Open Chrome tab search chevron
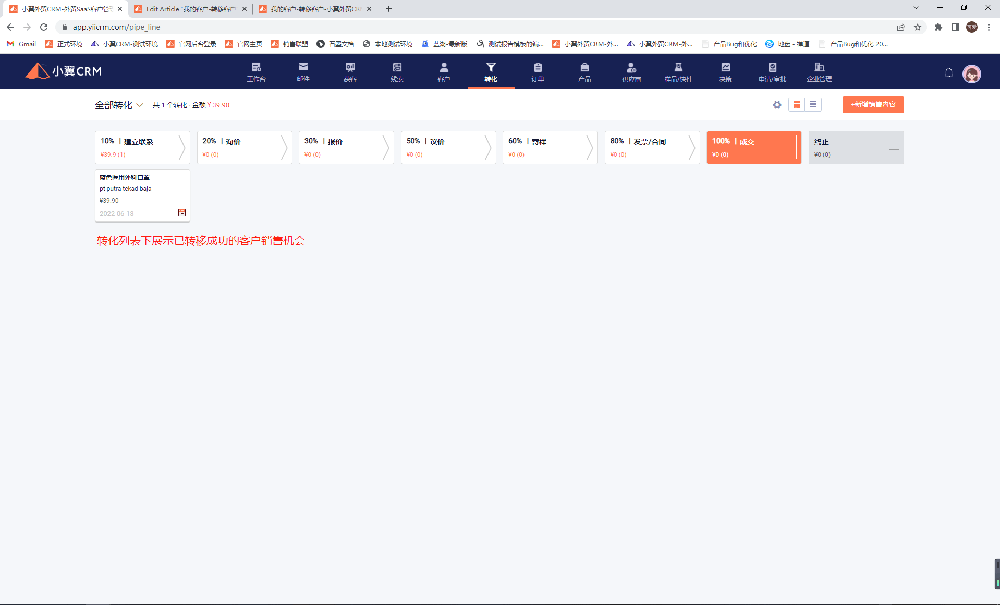Viewport: 1000px width, 605px height. click(916, 8)
